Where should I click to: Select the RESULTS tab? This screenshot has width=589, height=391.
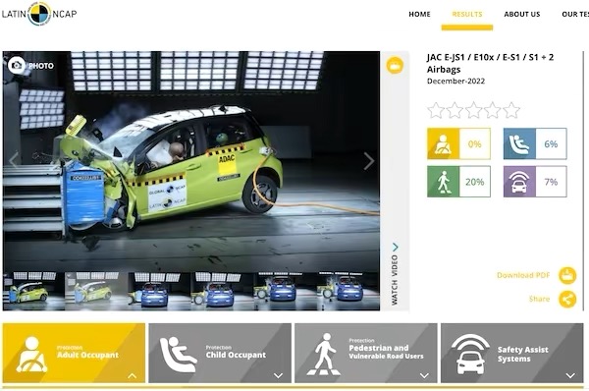[467, 15]
